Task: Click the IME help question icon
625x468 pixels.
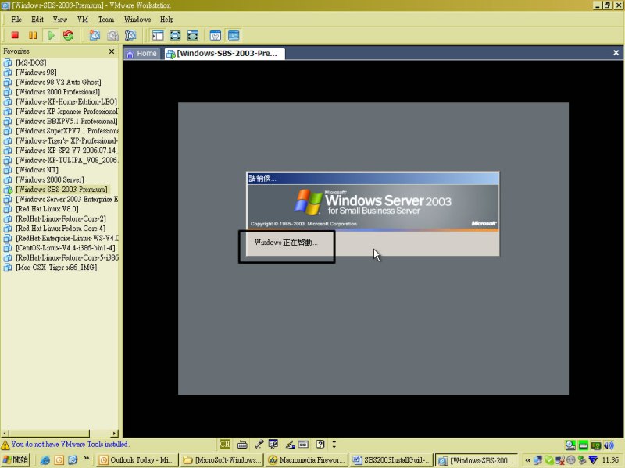Action: click(320, 444)
